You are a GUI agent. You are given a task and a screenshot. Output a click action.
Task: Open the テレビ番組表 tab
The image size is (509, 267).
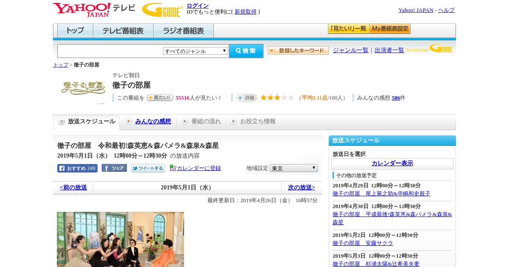point(123,31)
